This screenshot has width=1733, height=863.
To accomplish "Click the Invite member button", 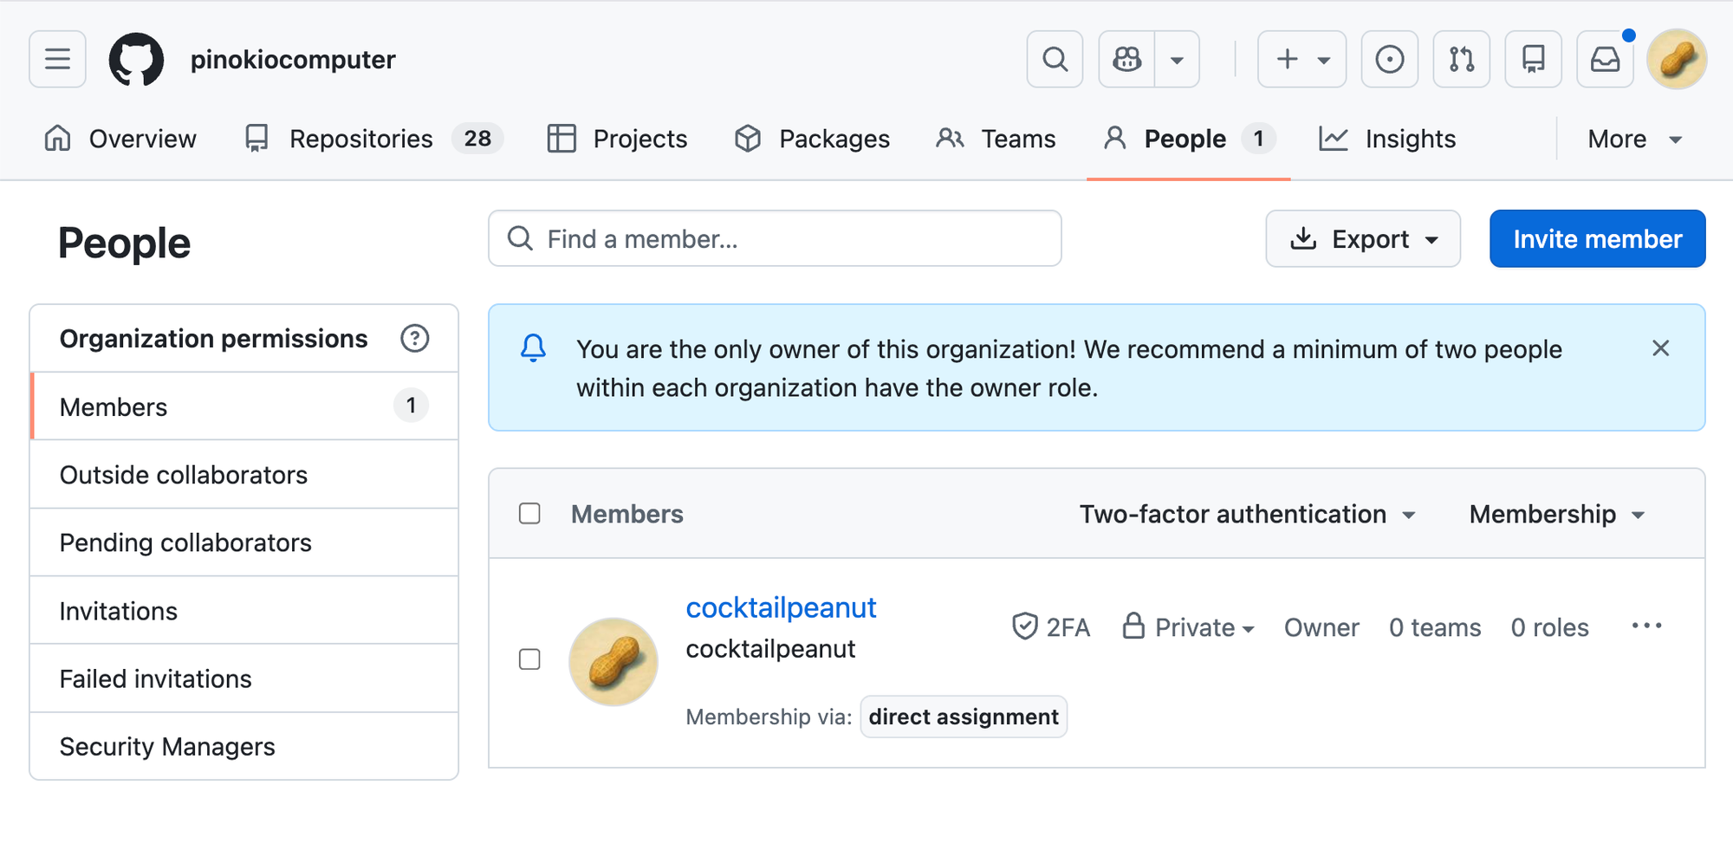I will coord(1598,238).
